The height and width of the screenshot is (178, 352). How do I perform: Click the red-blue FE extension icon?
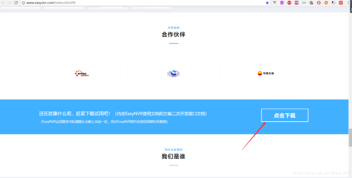point(297,3)
